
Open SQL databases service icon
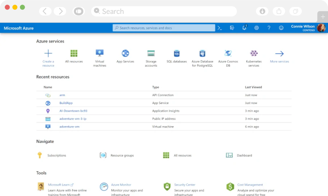pos(177,53)
